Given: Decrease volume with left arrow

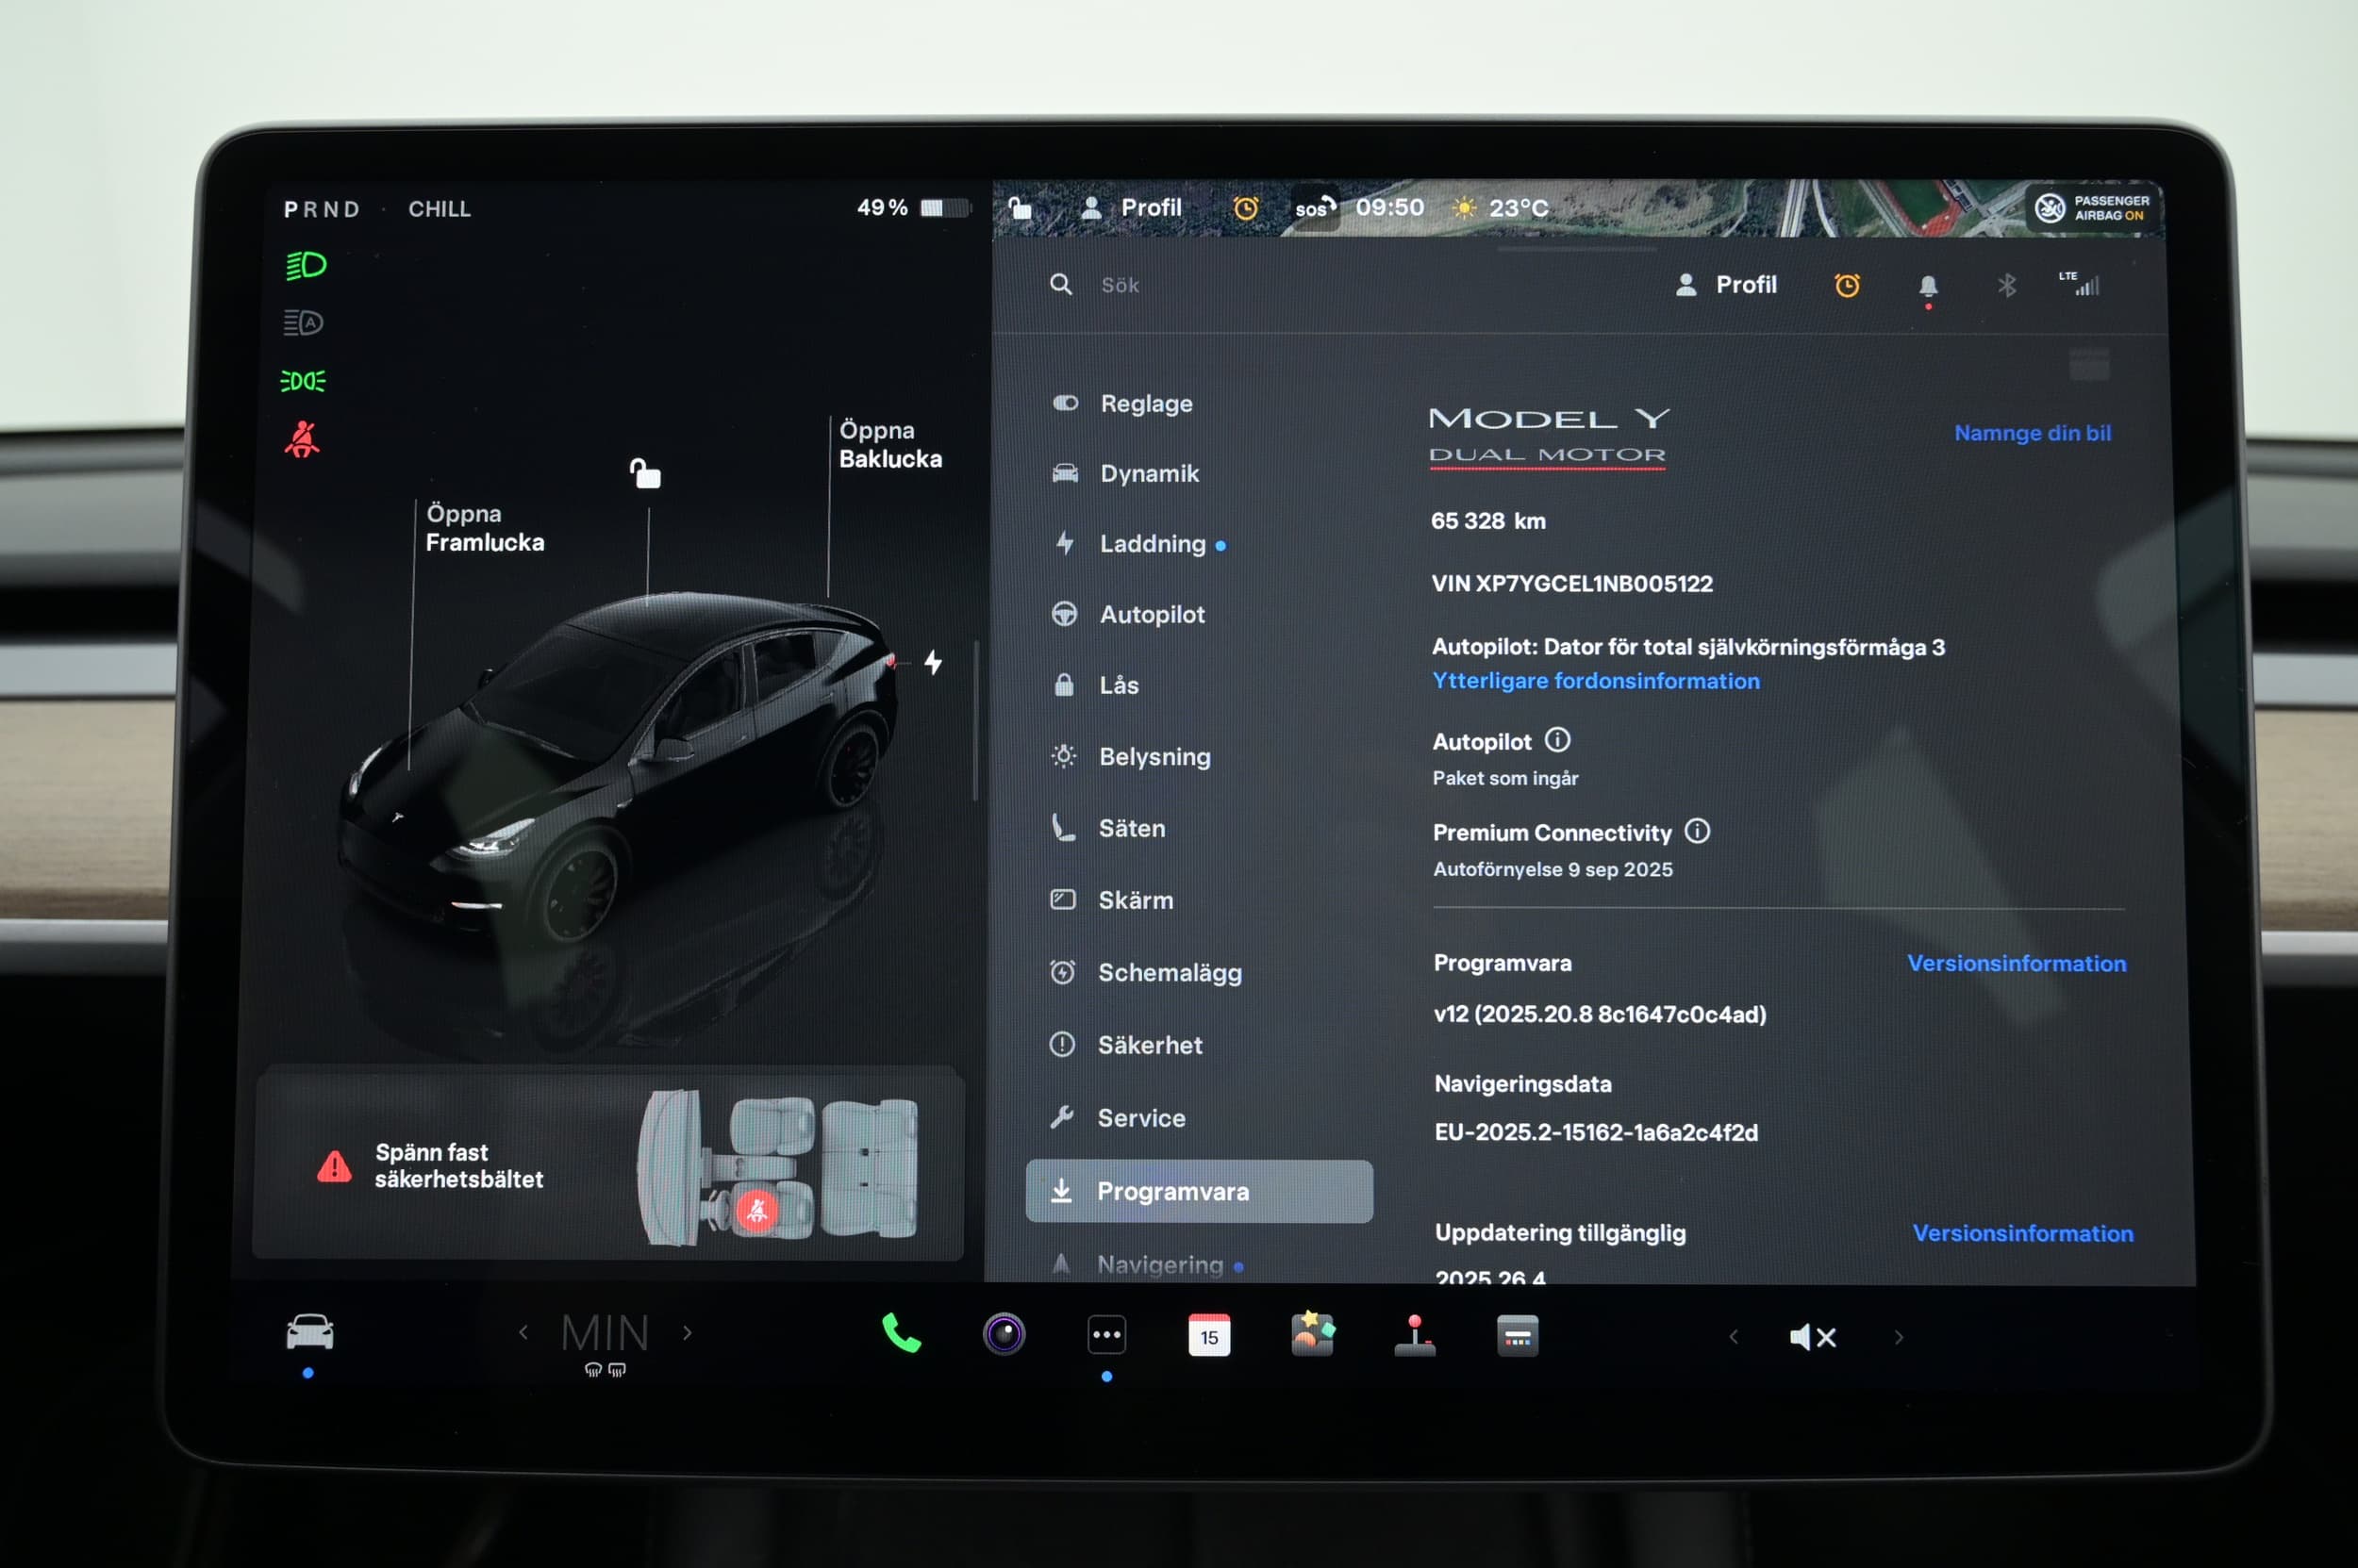Looking at the screenshot, I should tap(1734, 1337).
